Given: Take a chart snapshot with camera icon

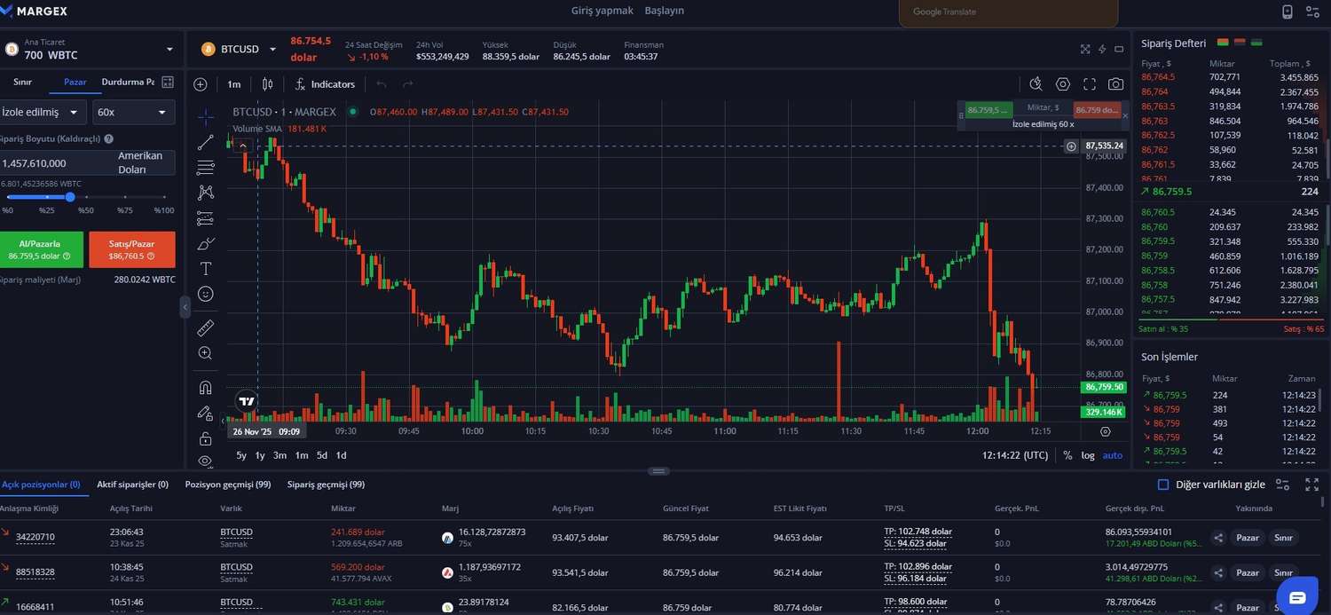Looking at the screenshot, I should coord(1115,84).
